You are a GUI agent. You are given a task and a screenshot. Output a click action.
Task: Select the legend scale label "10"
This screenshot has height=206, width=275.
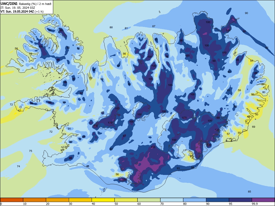click(x=25, y=204)
